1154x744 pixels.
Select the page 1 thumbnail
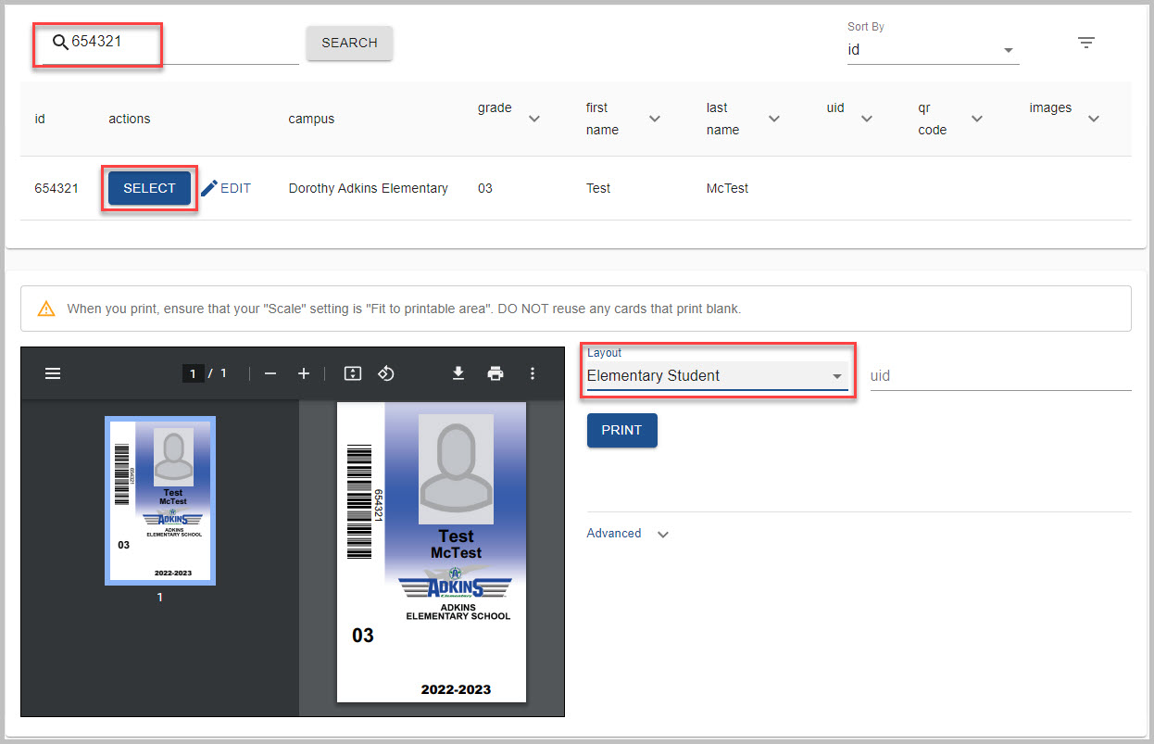click(x=160, y=500)
